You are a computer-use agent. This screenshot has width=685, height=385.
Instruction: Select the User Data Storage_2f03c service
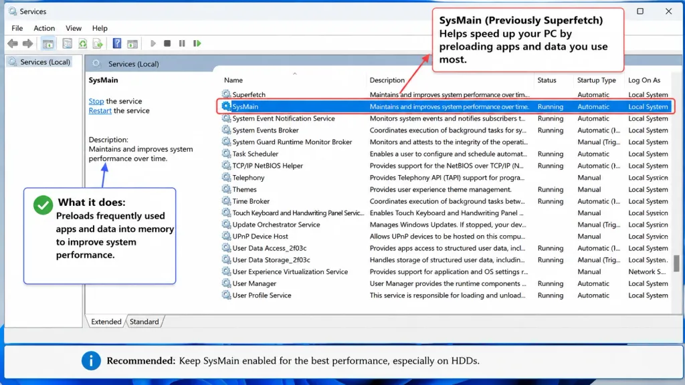tap(271, 260)
